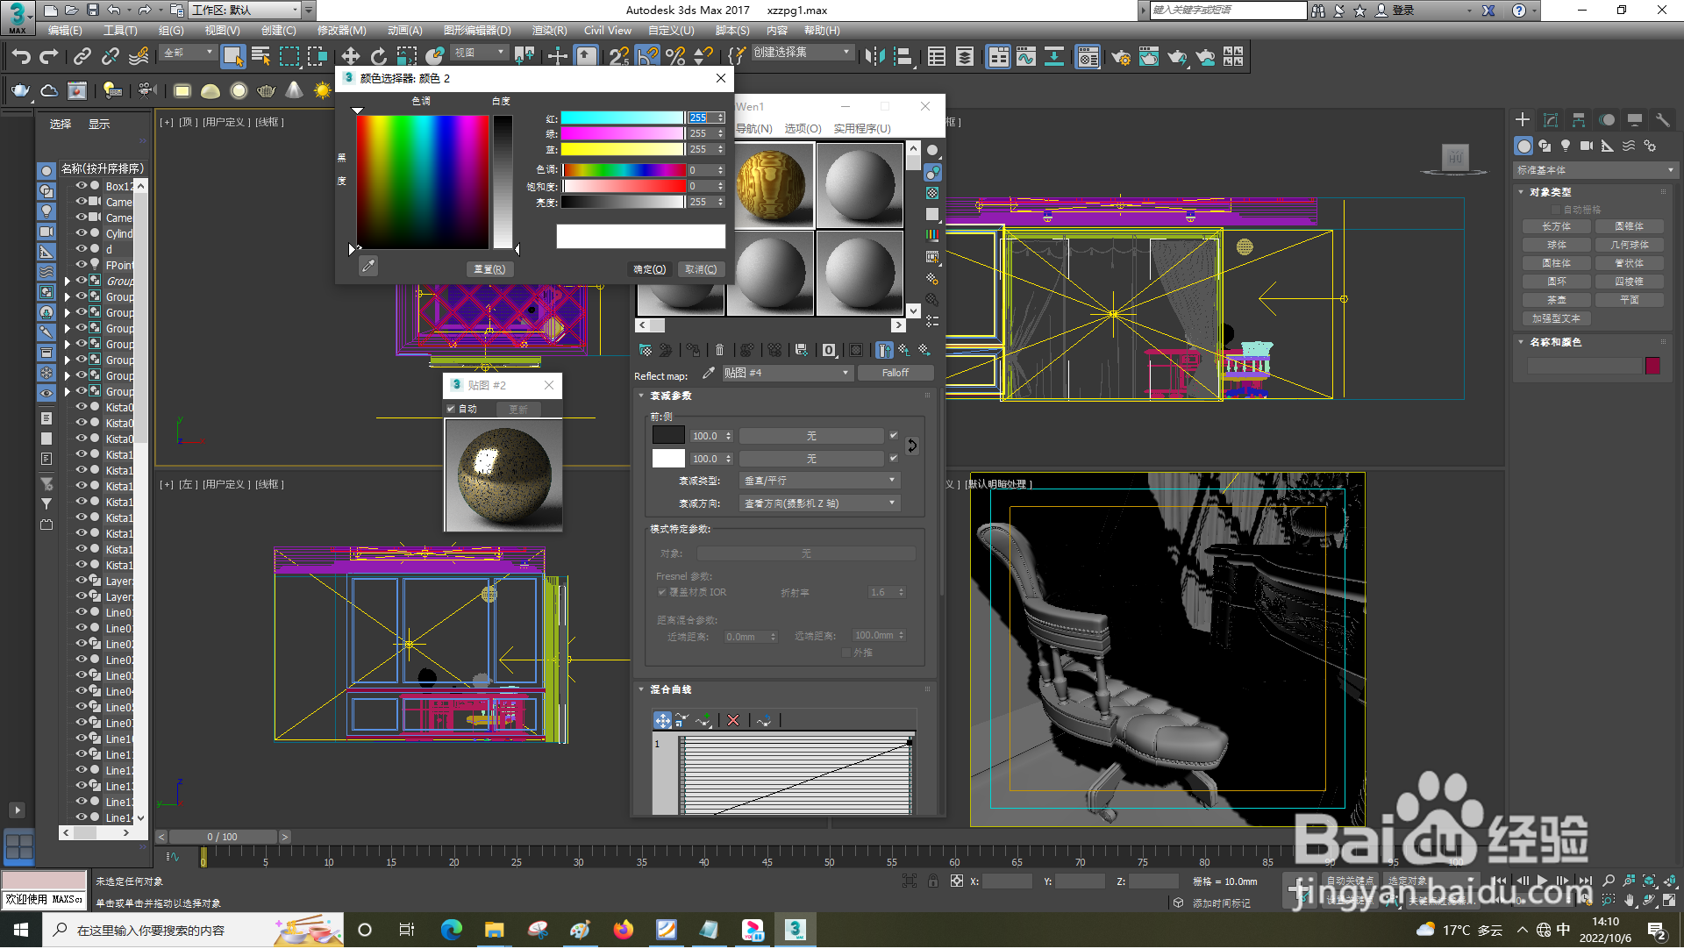The height and width of the screenshot is (949, 1684).
Task: Toggle Show End Result icon in material editor
Action: [884, 350]
